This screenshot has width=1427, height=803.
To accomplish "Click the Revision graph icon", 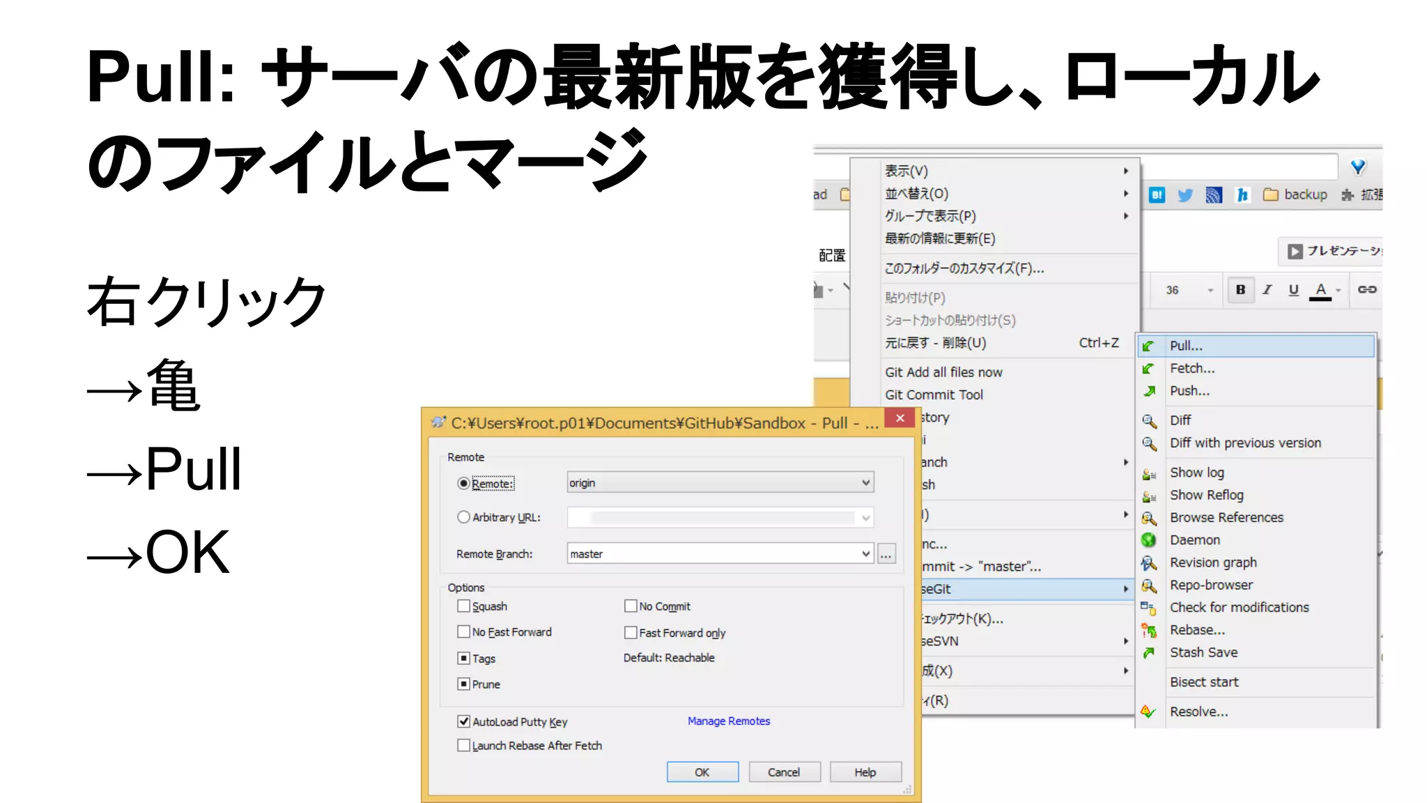I will (1148, 563).
